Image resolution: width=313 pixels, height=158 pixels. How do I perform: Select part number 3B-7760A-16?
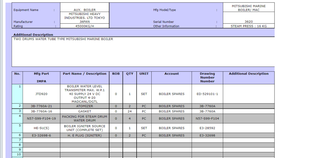point(41,111)
